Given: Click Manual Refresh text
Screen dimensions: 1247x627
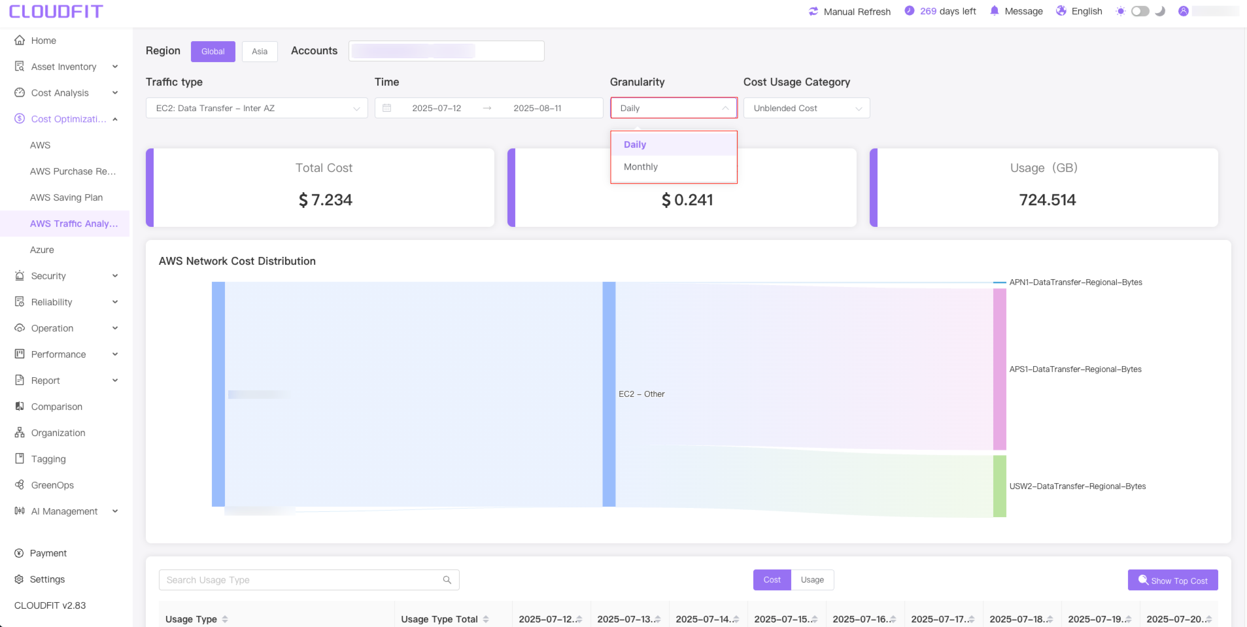Looking at the screenshot, I should 857,12.
